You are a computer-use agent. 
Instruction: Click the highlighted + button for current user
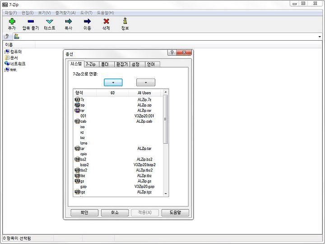pyautogui.click(x=113, y=82)
